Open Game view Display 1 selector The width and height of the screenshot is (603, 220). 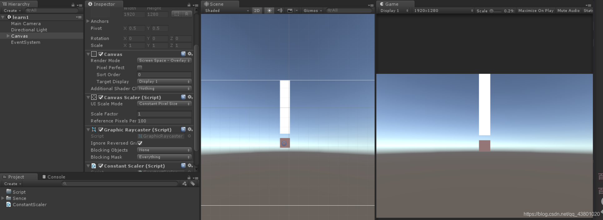click(x=394, y=11)
